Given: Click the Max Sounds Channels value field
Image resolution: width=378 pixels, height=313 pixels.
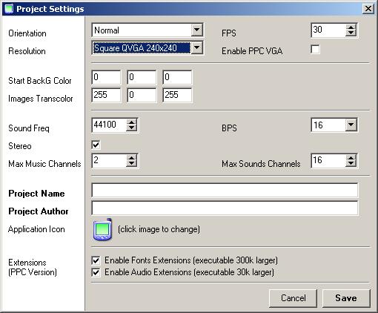Looking at the screenshot, I should click(x=328, y=161).
